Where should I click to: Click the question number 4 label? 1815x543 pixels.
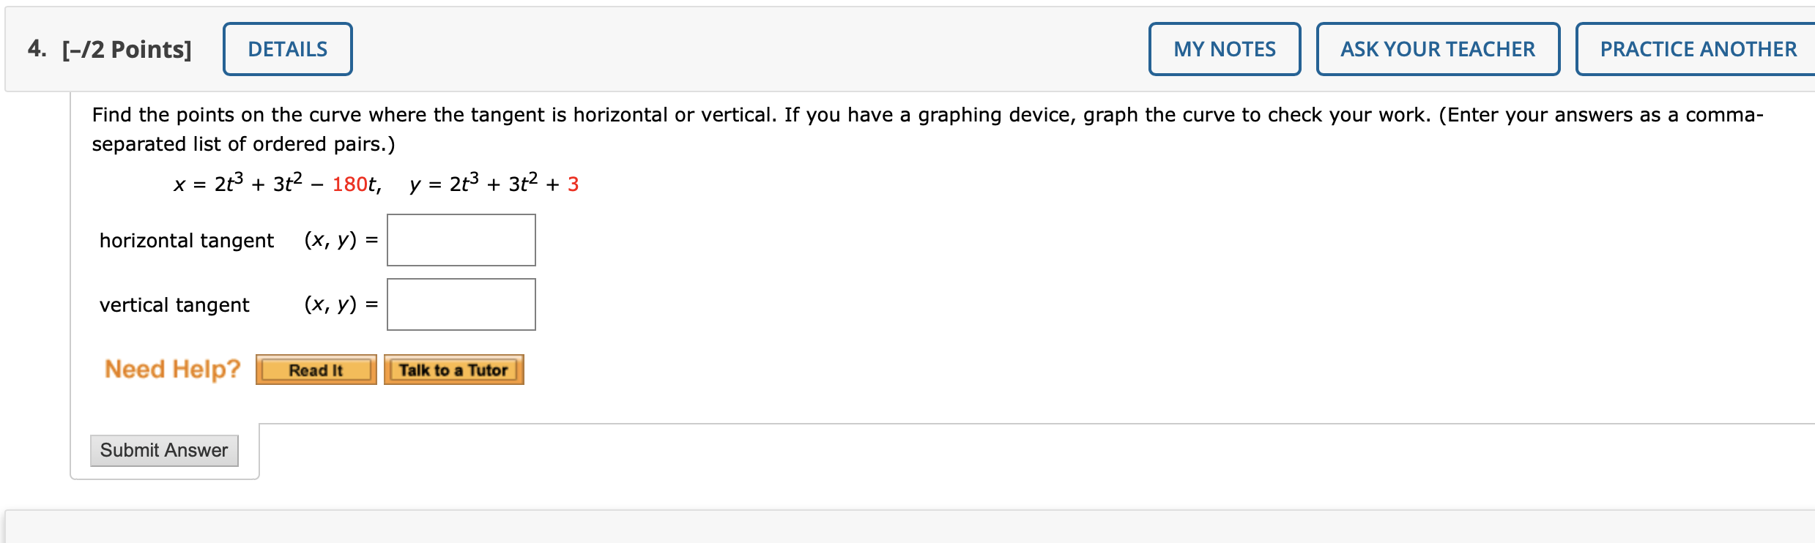(37, 48)
